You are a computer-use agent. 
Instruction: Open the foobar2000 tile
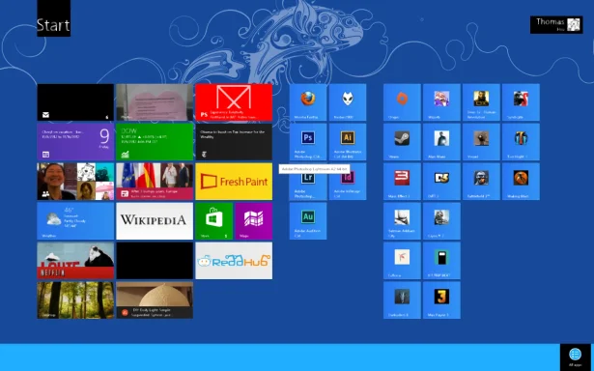[x=348, y=102]
